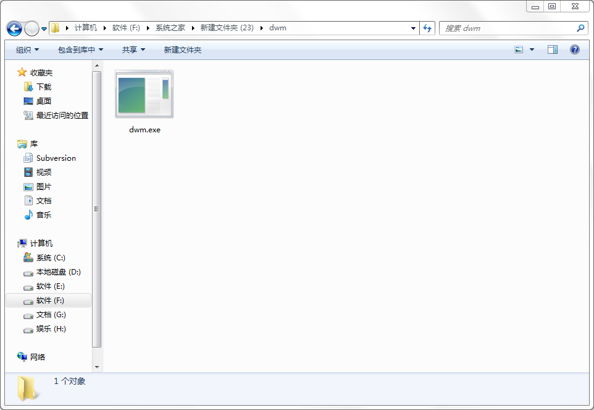Click the Back navigation arrow button

[x=14, y=28]
